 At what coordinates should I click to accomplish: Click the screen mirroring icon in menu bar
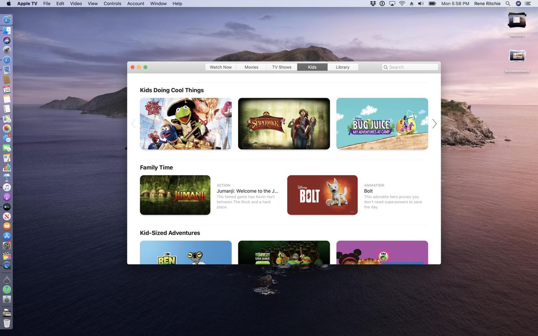(392, 4)
